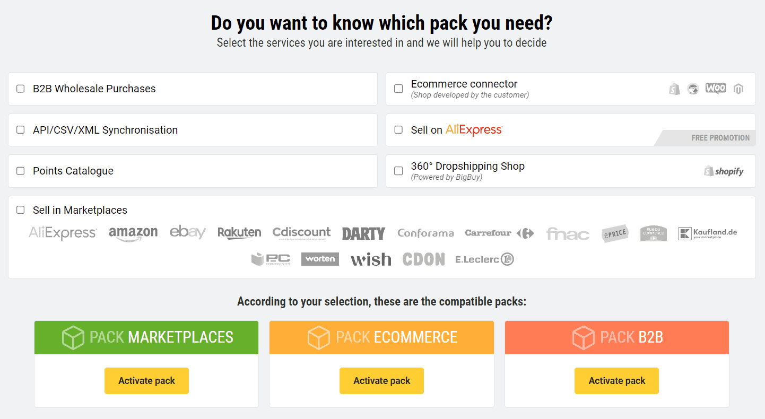
Task: Tick the API/CSV/XML Synchronisation checkbox
Action: pos(20,130)
